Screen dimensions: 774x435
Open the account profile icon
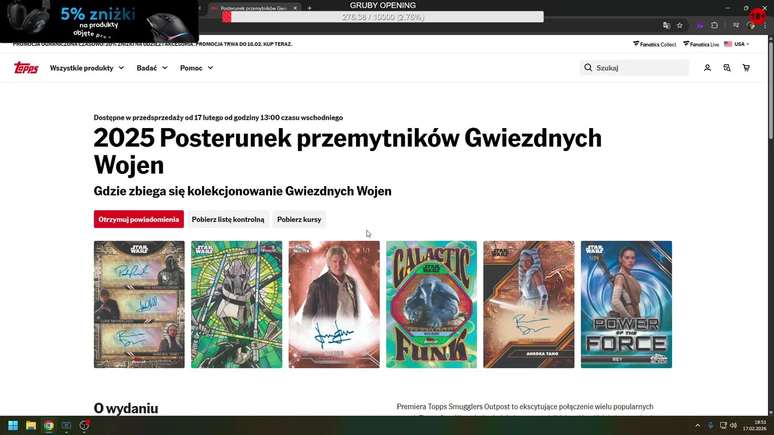coord(707,68)
